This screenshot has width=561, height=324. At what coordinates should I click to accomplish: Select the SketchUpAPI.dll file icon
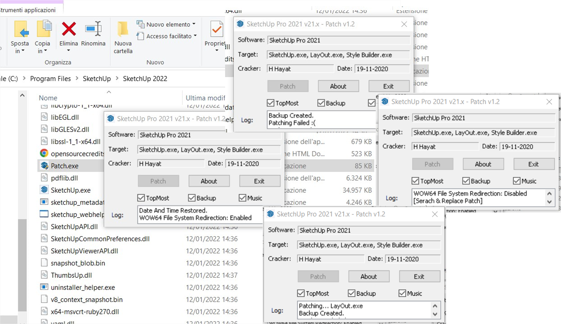coord(44,226)
